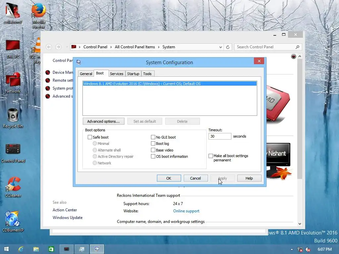
Task: Select the Active Directory repair radio button
Action: point(95,156)
